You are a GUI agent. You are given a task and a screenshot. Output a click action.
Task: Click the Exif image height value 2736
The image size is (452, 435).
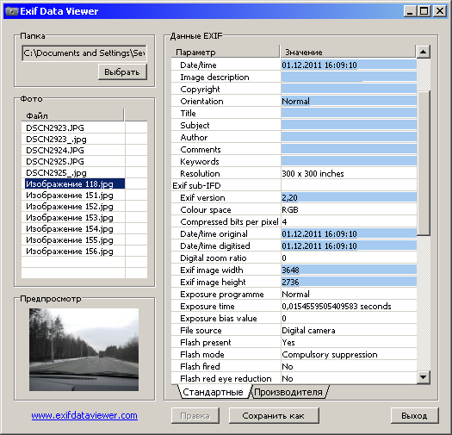(x=349, y=283)
